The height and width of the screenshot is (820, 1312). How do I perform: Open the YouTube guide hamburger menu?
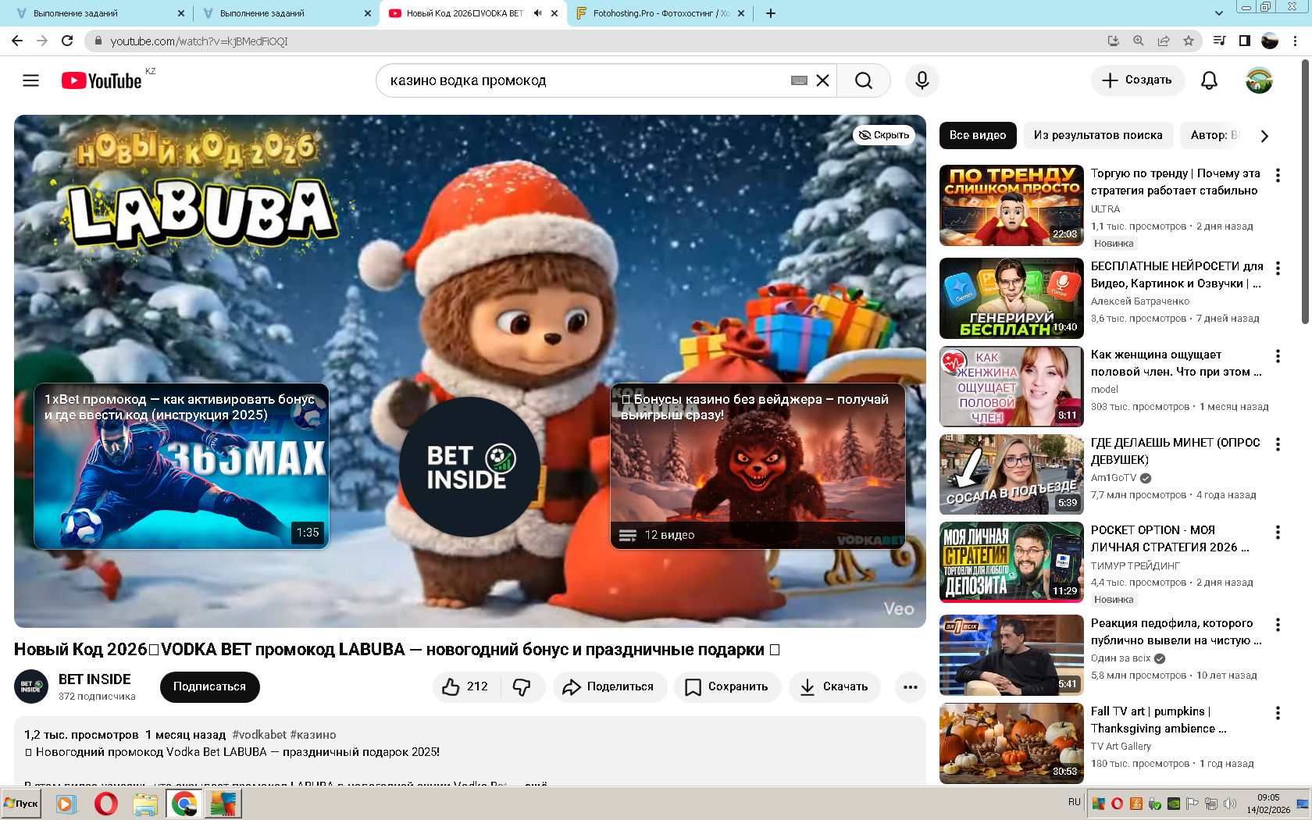coord(30,80)
